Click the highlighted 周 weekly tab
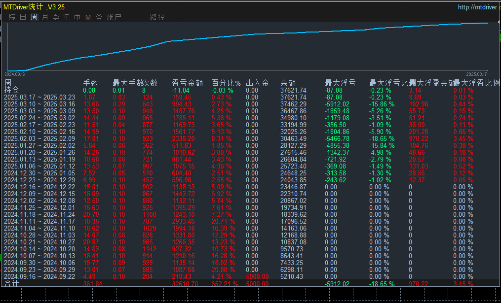Image resolution: width=501 pixels, height=303 pixels. point(34,17)
